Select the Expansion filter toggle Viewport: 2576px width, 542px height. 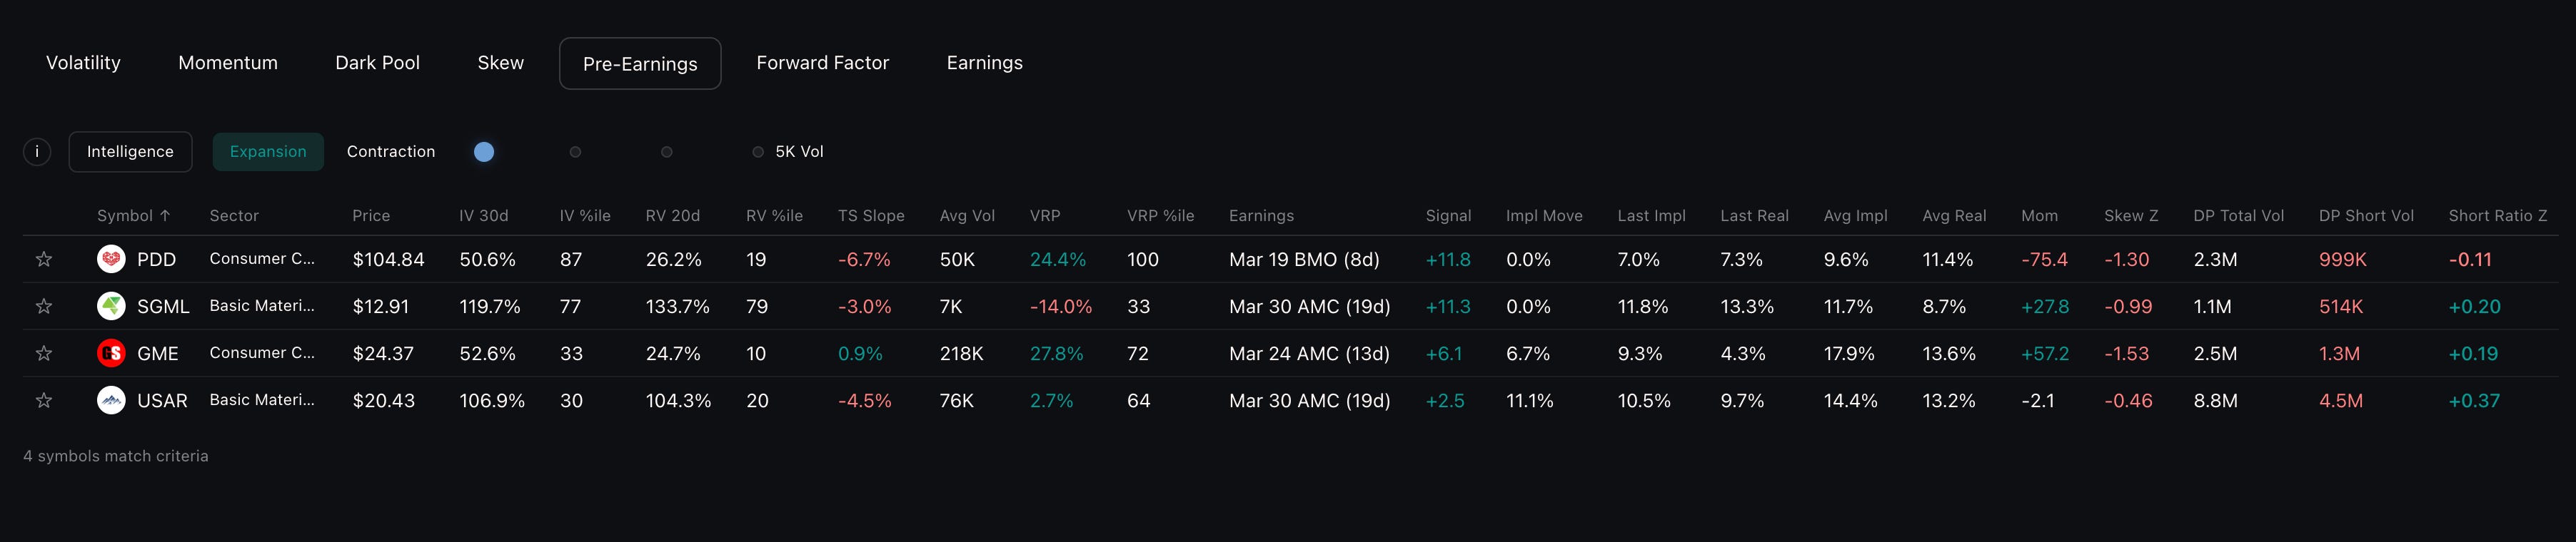[268, 152]
